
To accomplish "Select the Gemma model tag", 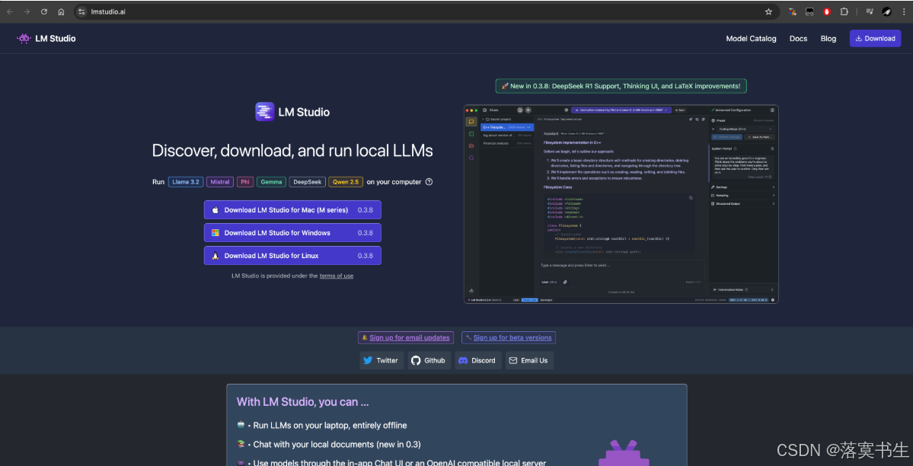I will [x=271, y=182].
